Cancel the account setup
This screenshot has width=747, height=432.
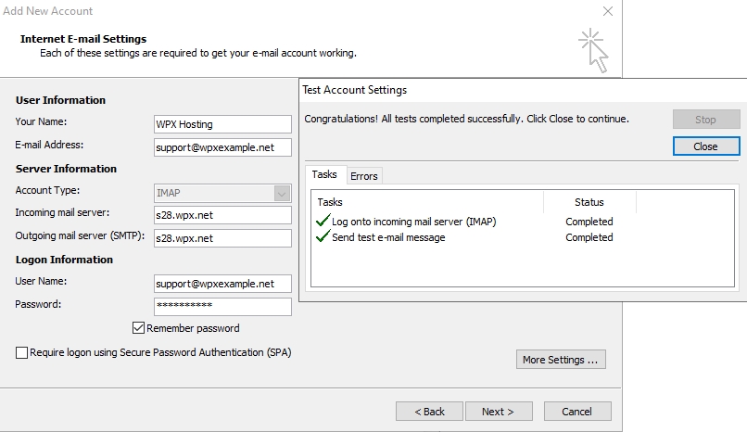pyautogui.click(x=576, y=412)
